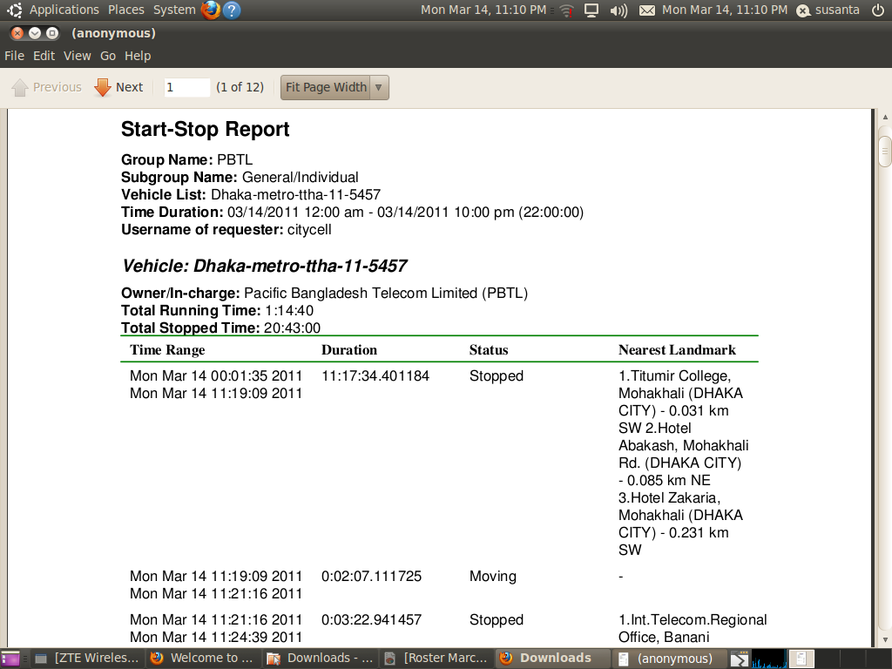Click the Time Duration line
The width and height of the screenshot is (892, 669).
(x=352, y=213)
